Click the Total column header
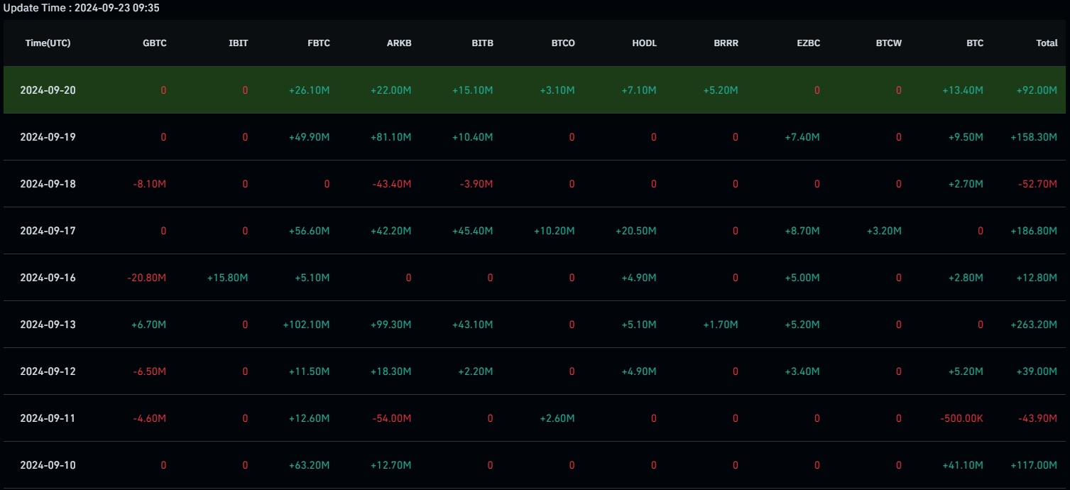Screen dimensions: 1070x490 coord(1047,43)
